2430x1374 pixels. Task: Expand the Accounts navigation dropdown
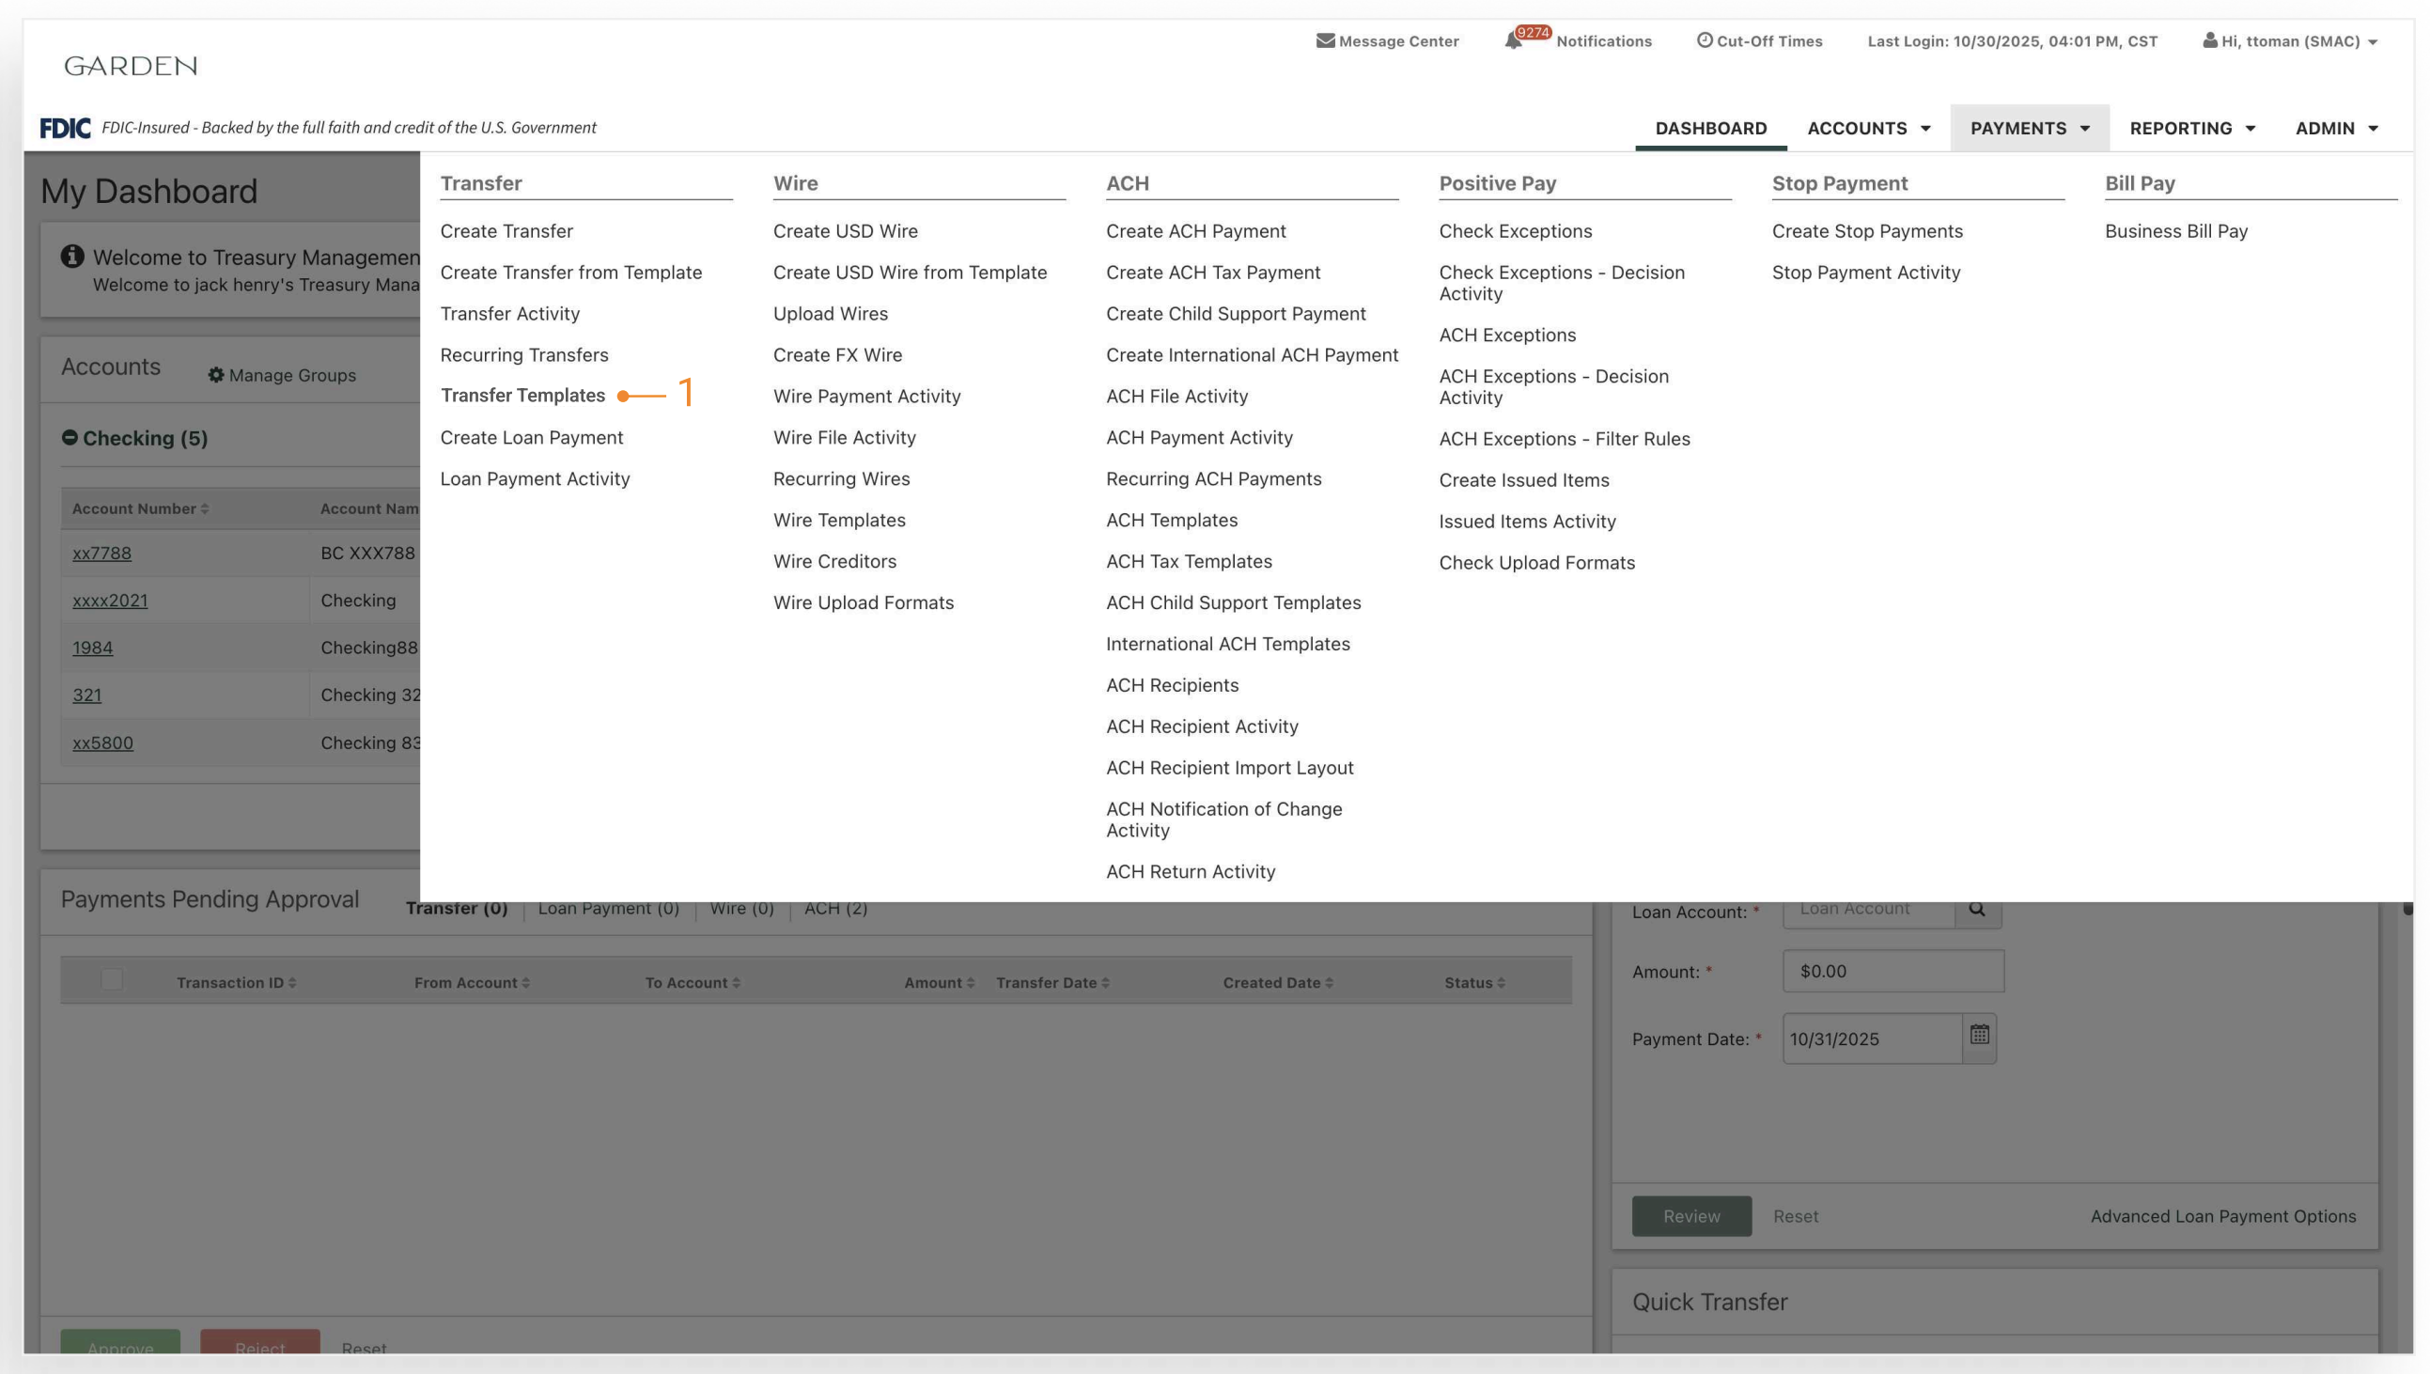point(1868,129)
